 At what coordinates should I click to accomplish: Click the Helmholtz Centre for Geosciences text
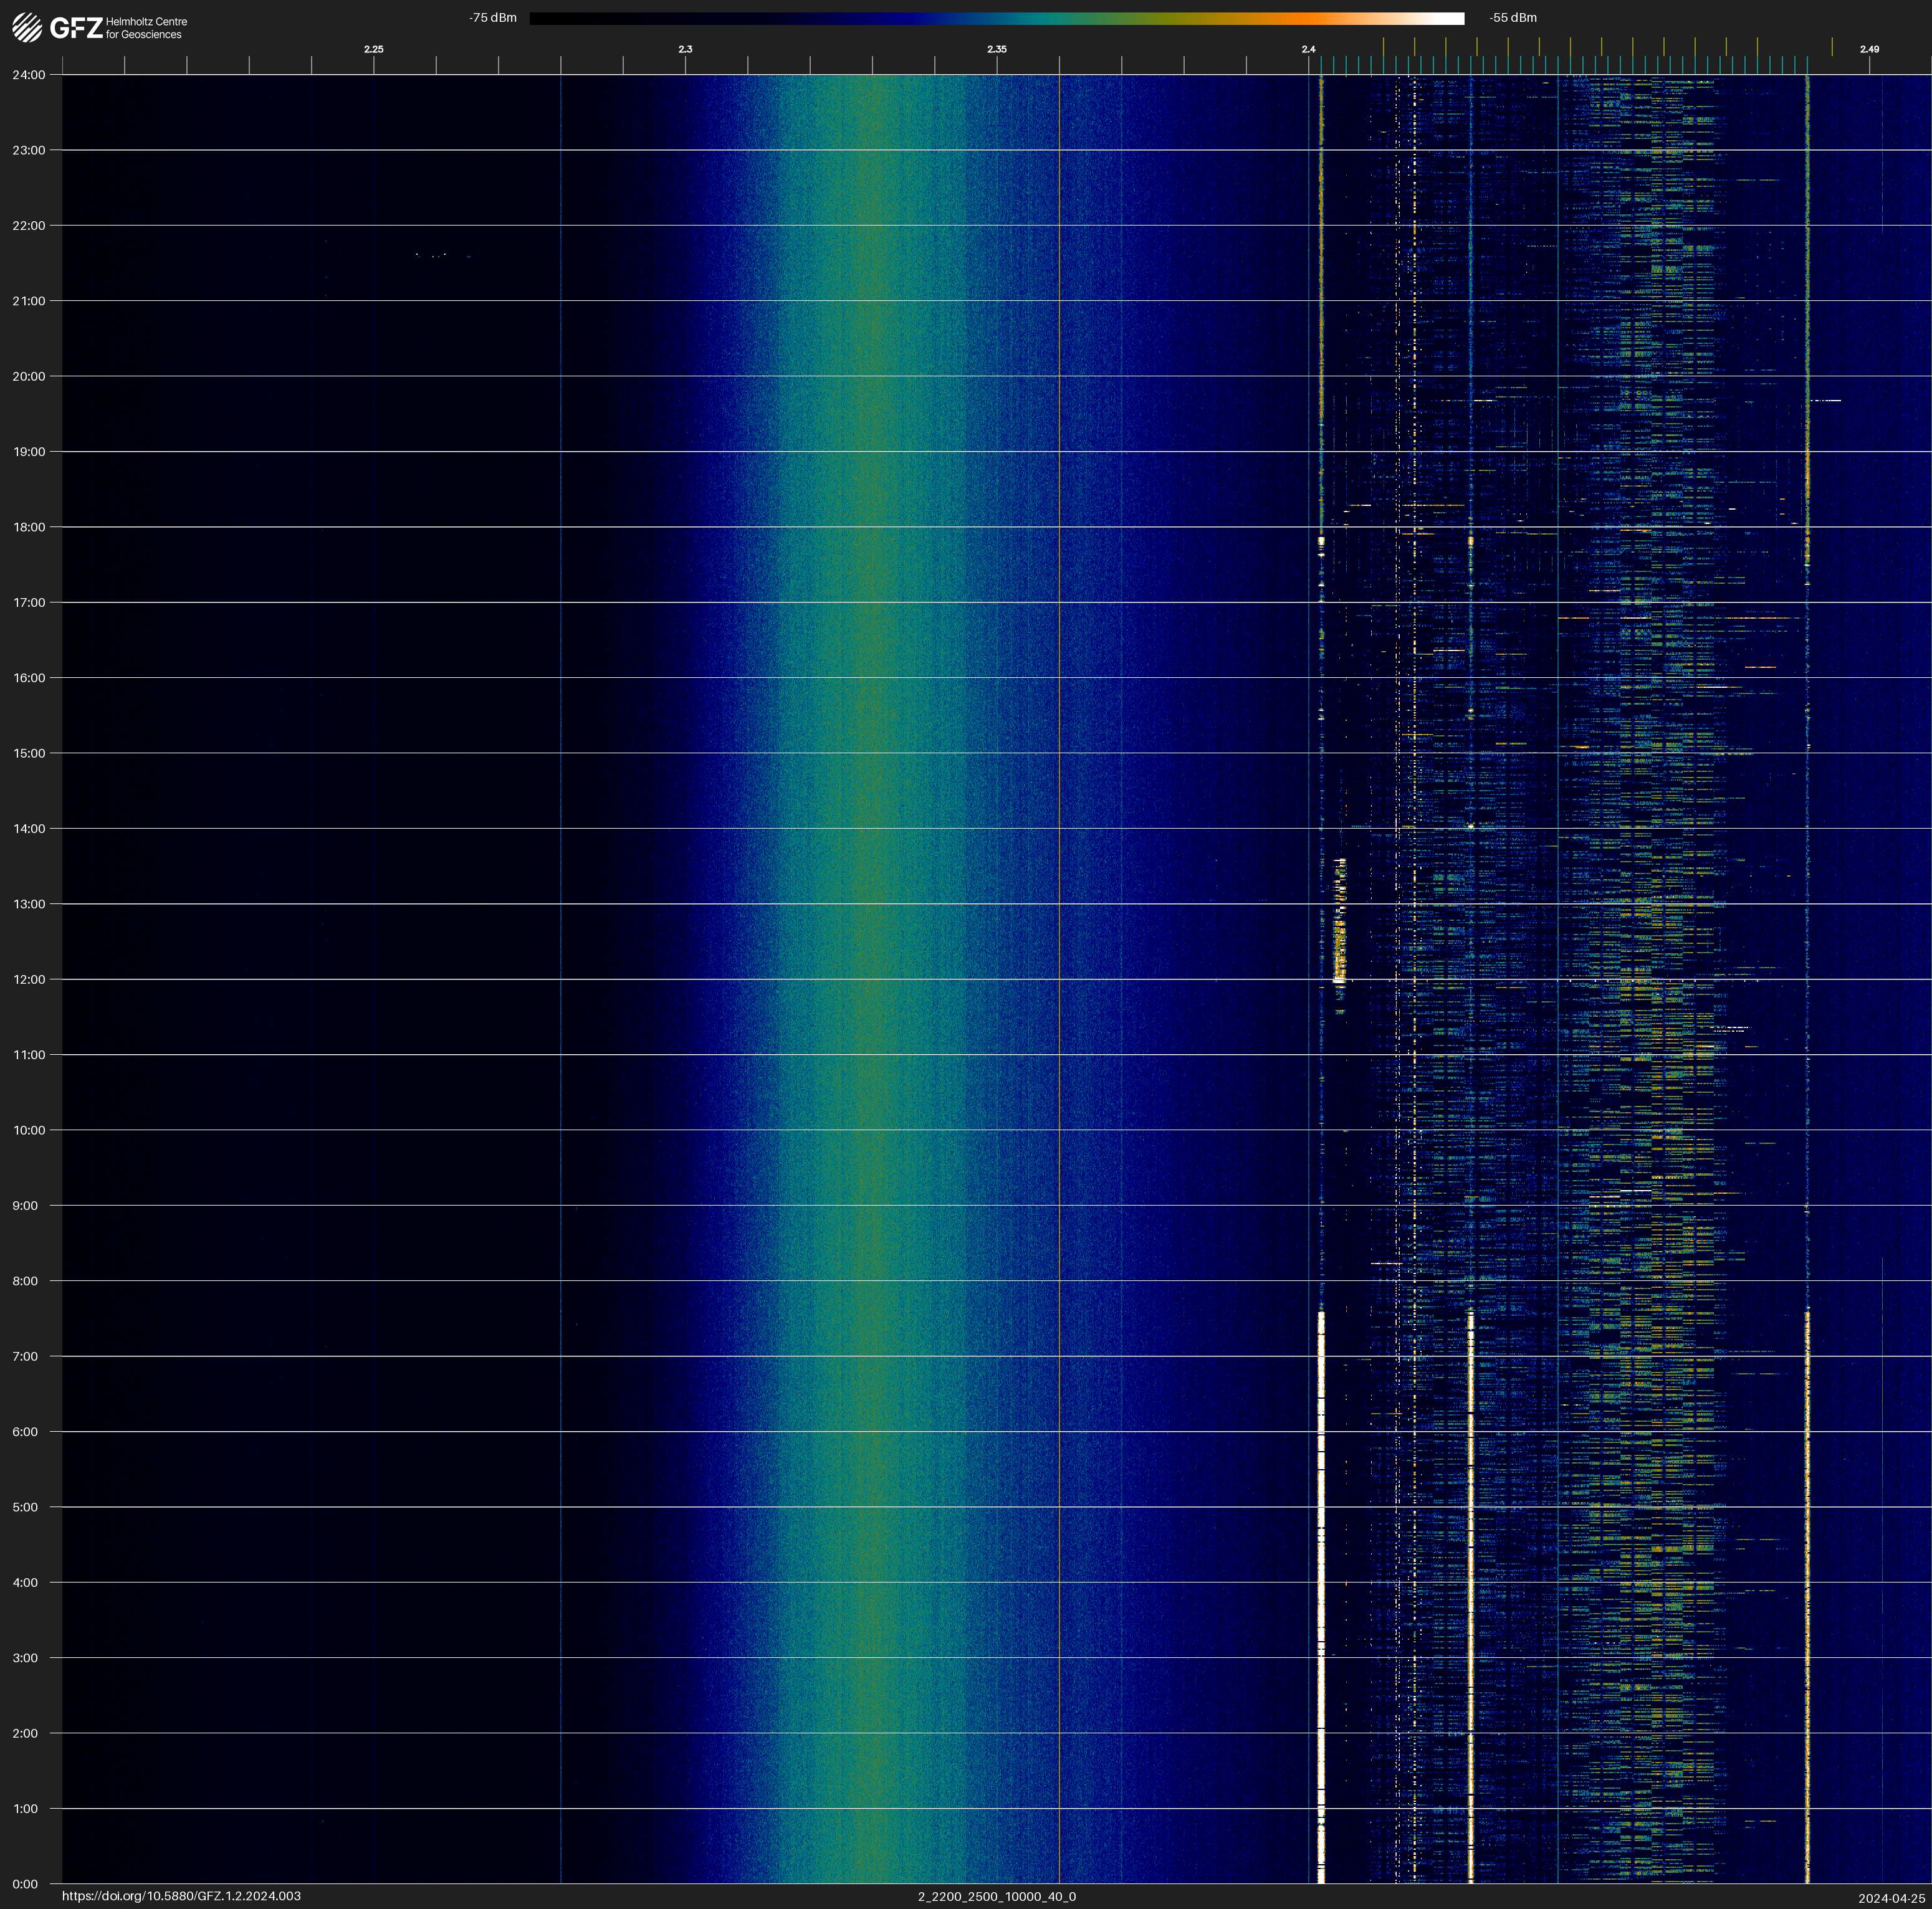(146, 28)
